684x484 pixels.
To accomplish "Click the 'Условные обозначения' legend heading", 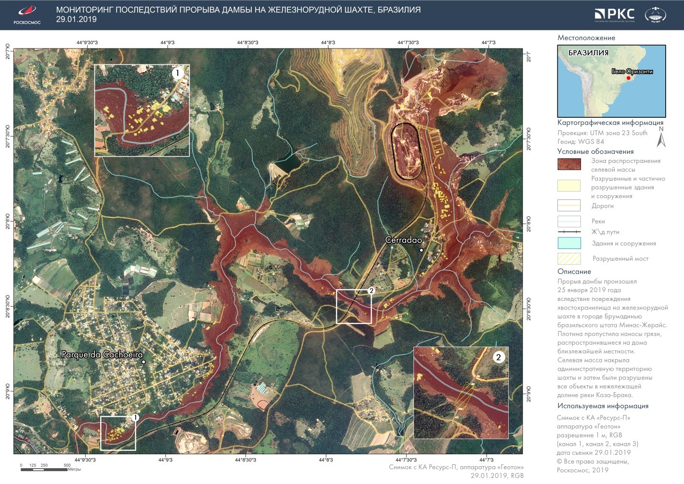I will point(595,151).
